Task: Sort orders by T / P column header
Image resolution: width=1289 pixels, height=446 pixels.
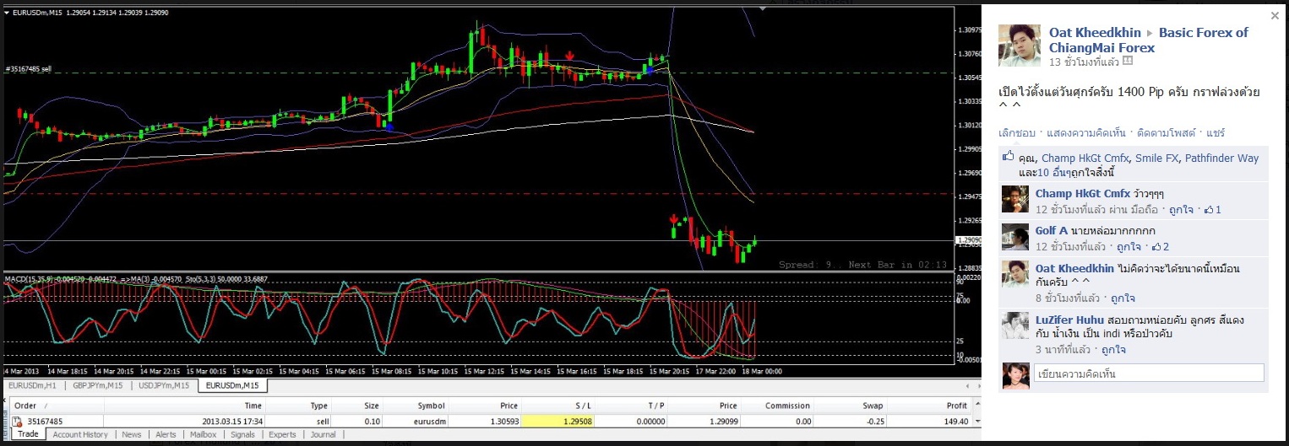Action: click(x=632, y=406)
